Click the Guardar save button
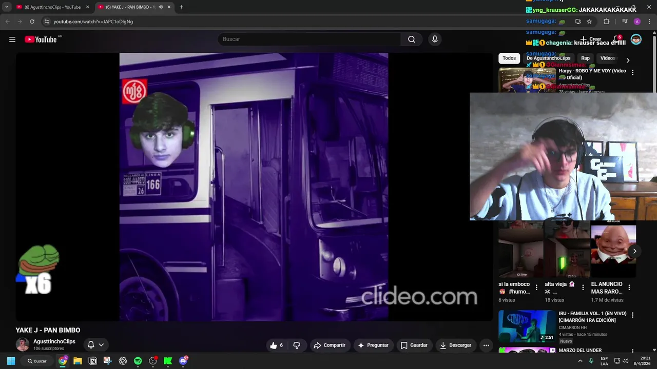The image size is (657, 369). click(414, 345)
